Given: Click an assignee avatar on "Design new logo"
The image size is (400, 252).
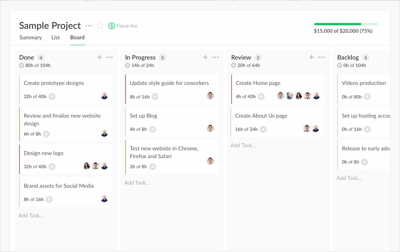Looking at the screenshot, I should coord(95,167).
